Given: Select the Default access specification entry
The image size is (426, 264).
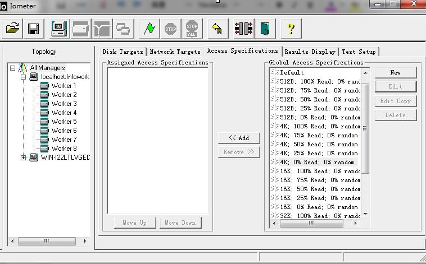Looking at the screenshot, I should click(x=292, y=72).
